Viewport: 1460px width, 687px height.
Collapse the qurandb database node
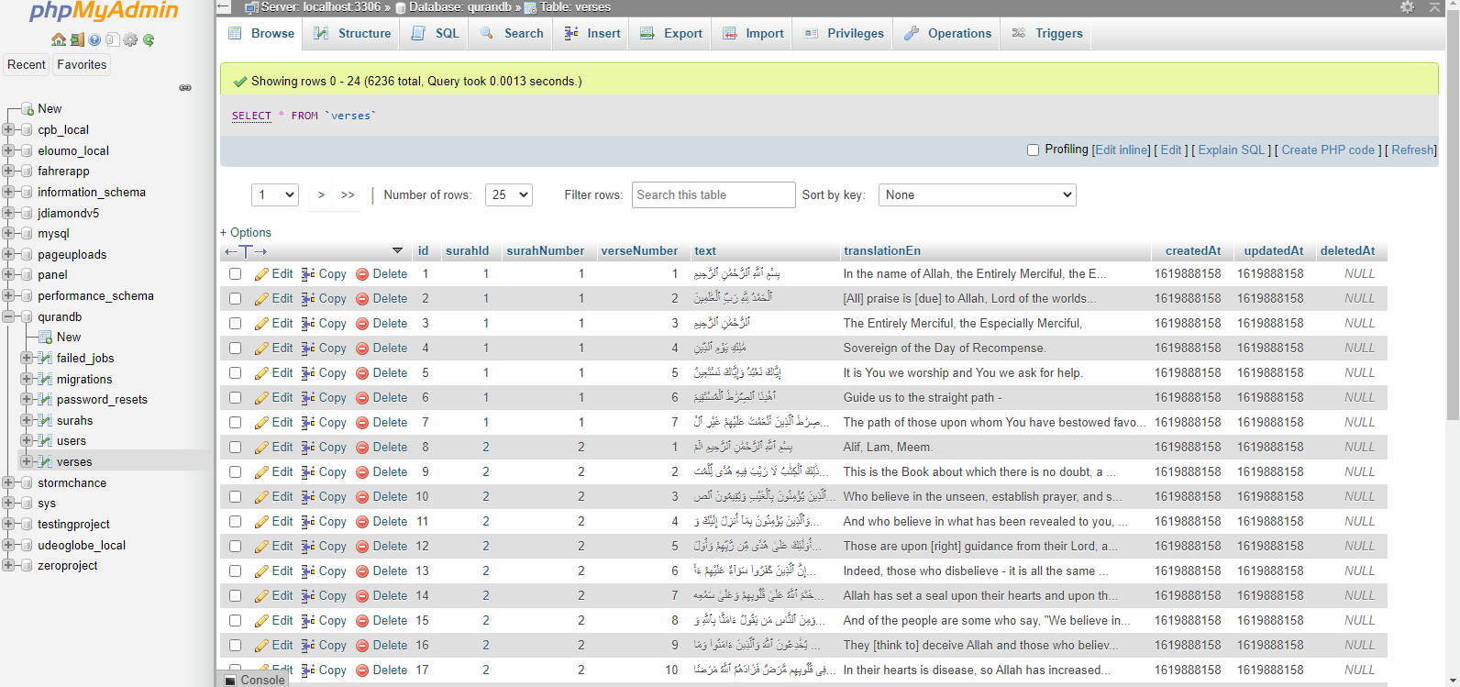[x=8, y=316]
